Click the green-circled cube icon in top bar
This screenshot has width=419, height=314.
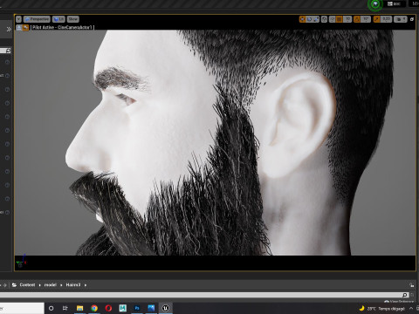coord(375,4)
